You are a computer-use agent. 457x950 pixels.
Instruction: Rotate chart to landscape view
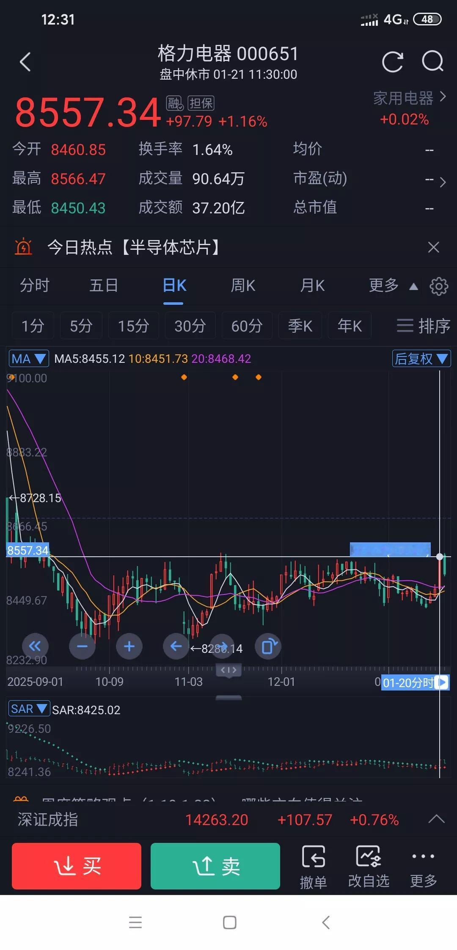[268, 646]
